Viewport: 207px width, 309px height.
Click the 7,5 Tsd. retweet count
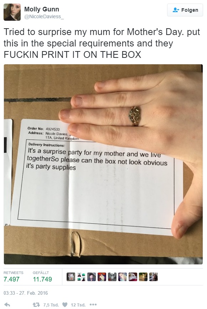coord(51,305)
